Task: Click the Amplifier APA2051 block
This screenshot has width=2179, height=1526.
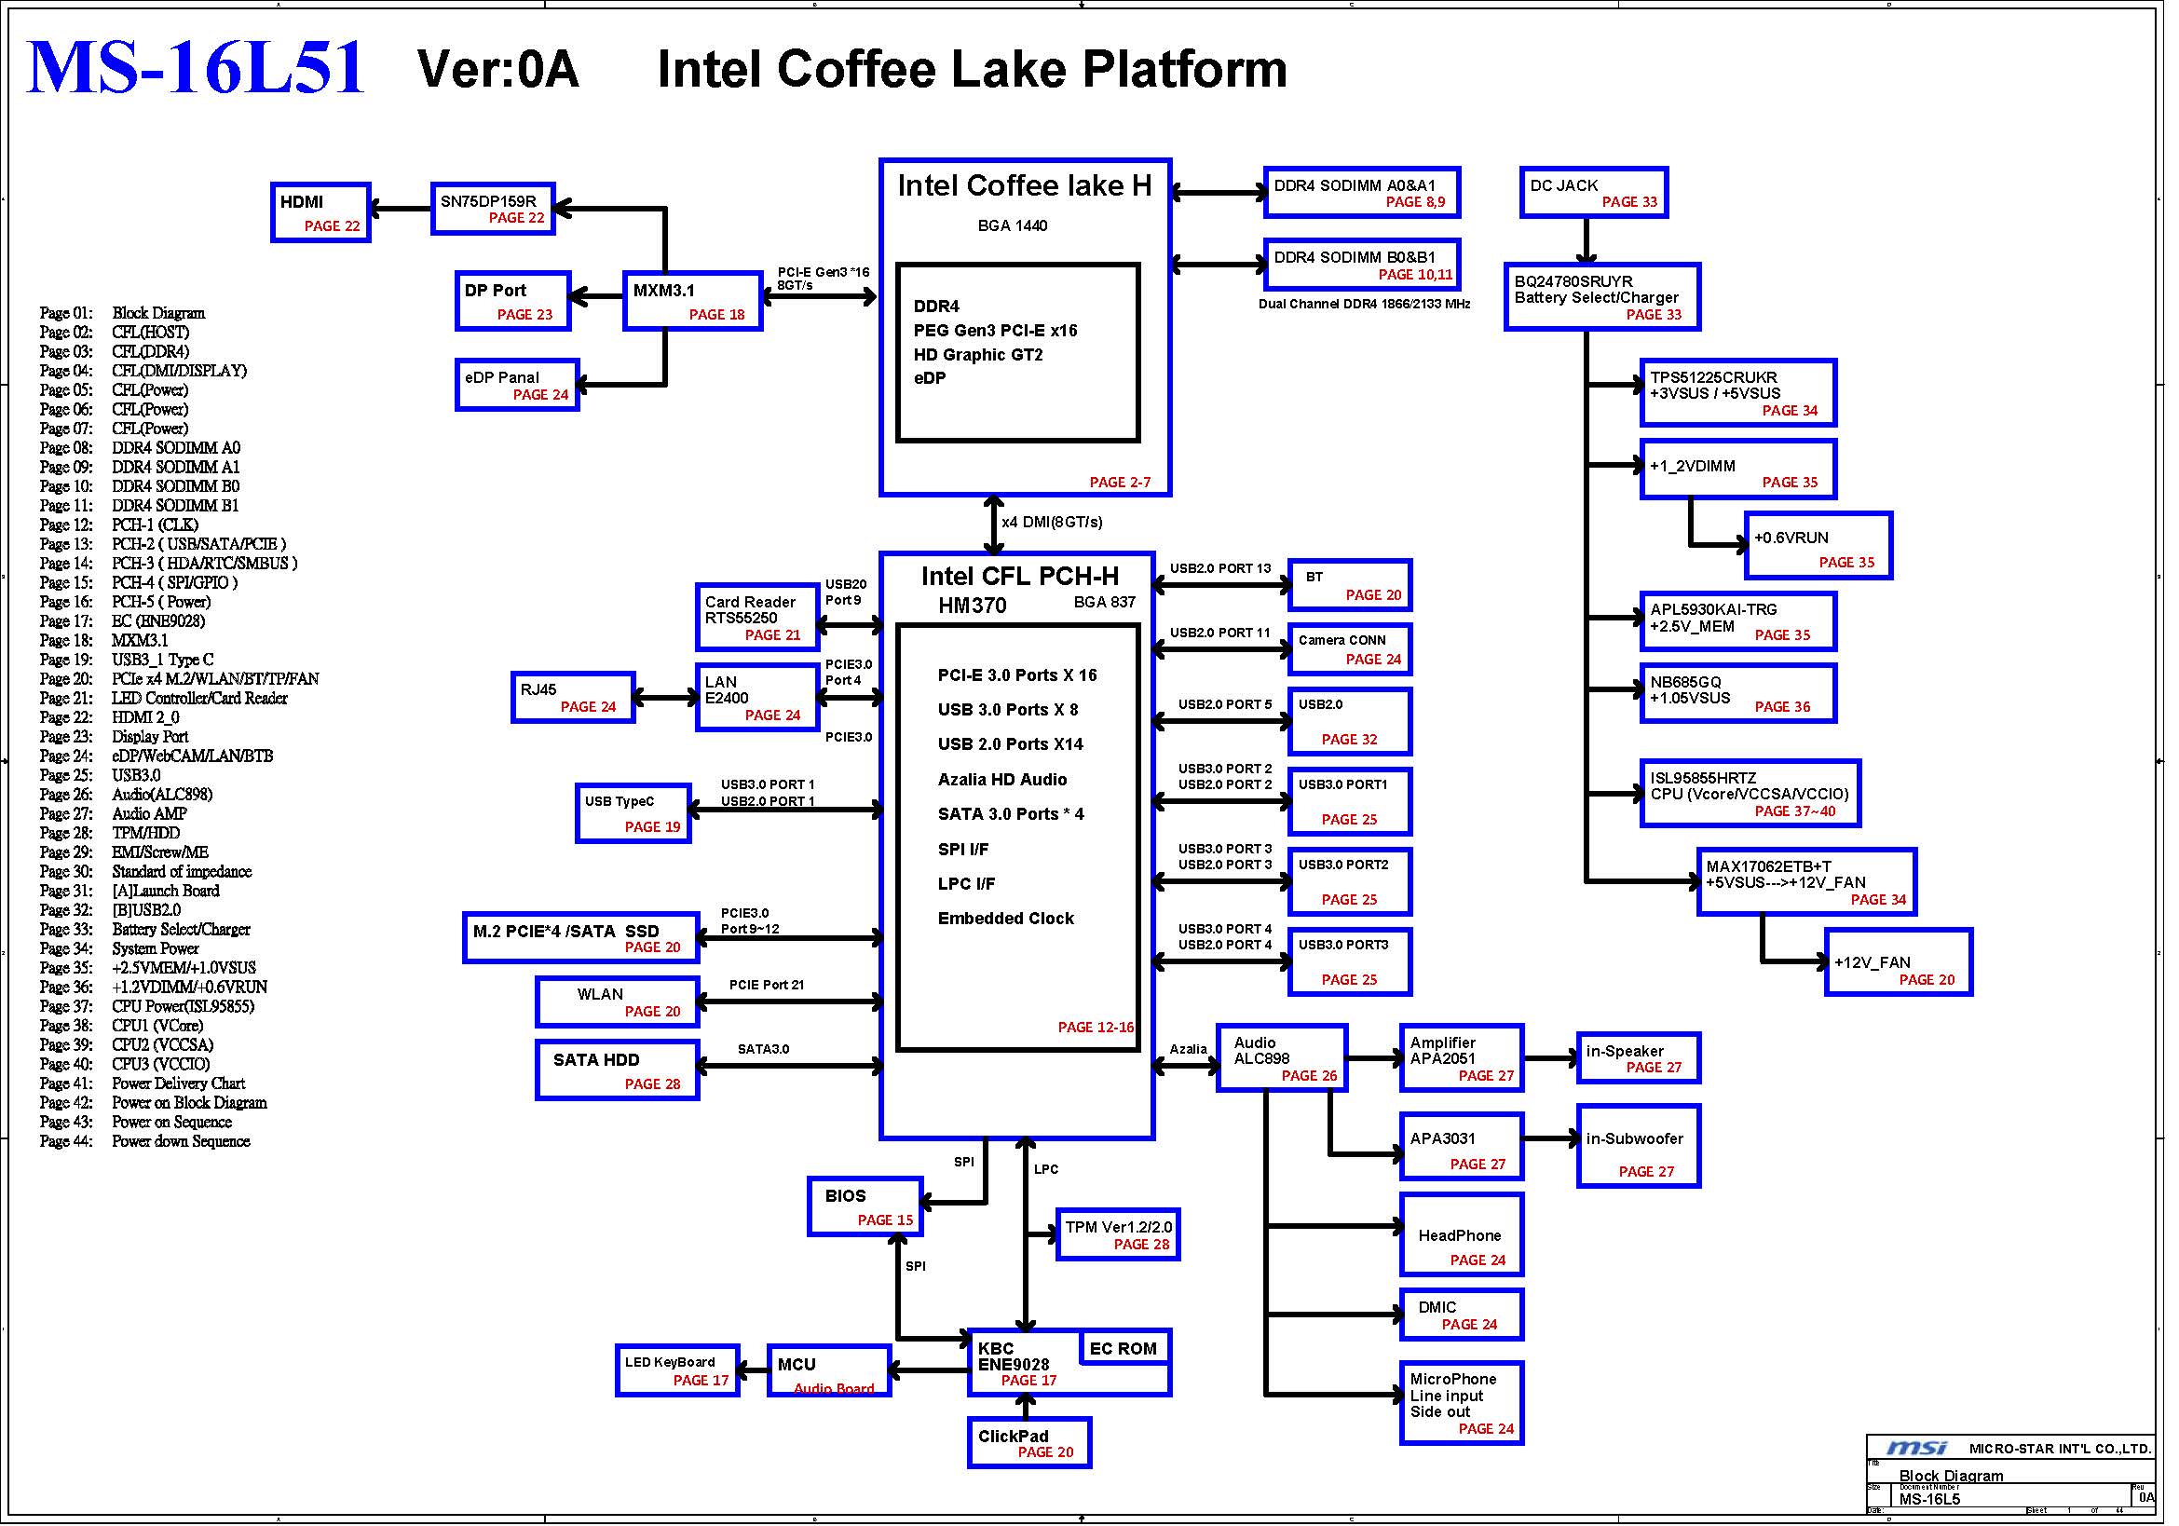Action: click(x=1462, y=1058)
